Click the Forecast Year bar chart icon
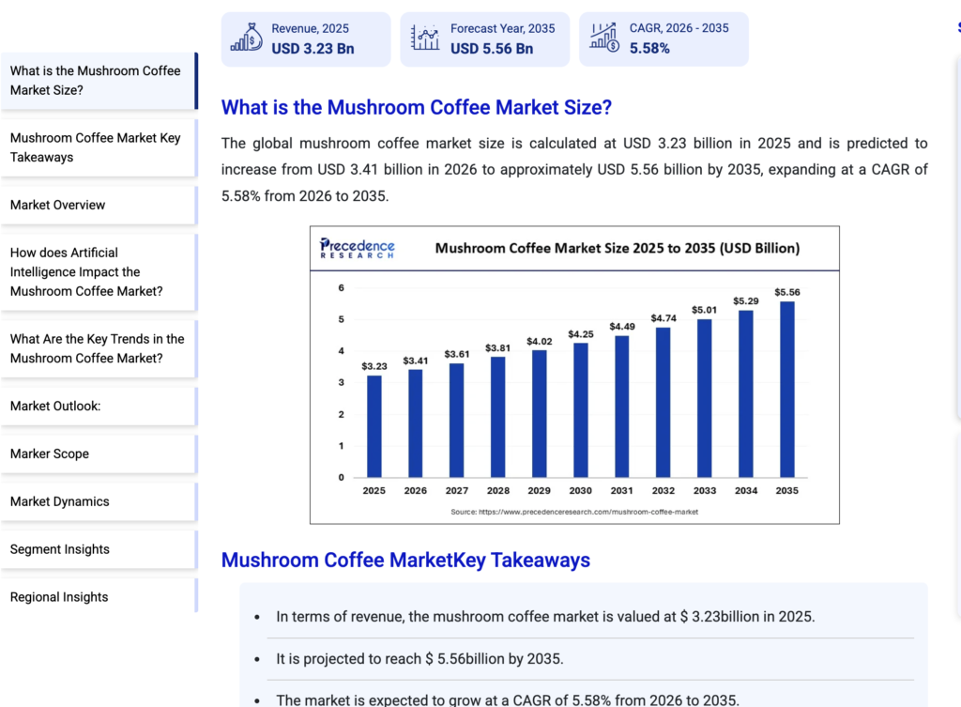The image size is (961, 707). coord(425,38)
